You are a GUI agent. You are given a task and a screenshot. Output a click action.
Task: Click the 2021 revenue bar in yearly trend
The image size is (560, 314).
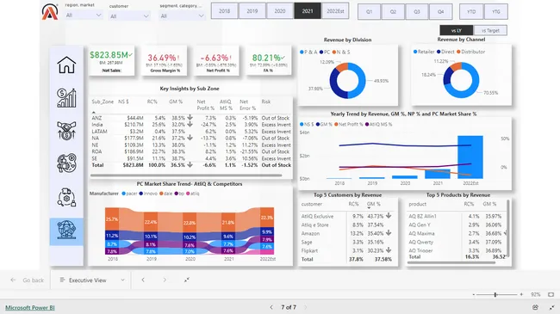point(438,174)
